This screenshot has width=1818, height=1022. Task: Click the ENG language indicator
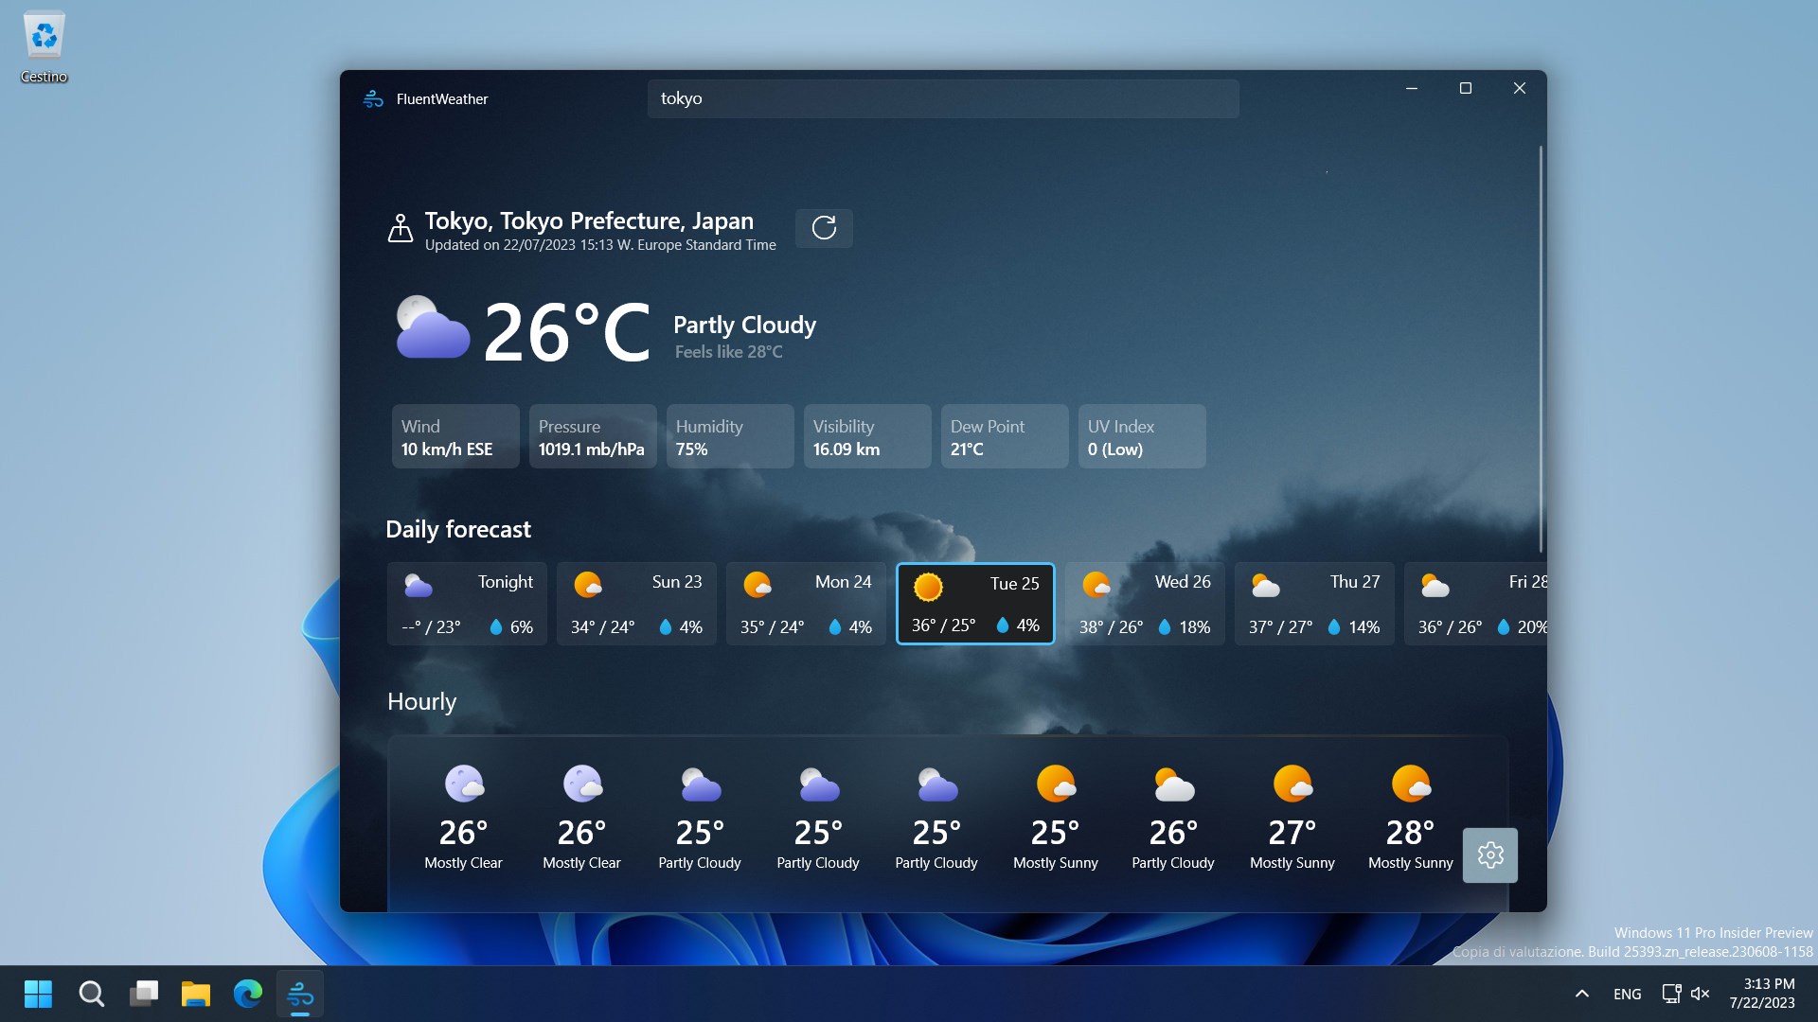pyautogui.click(x=1626, y=994)
